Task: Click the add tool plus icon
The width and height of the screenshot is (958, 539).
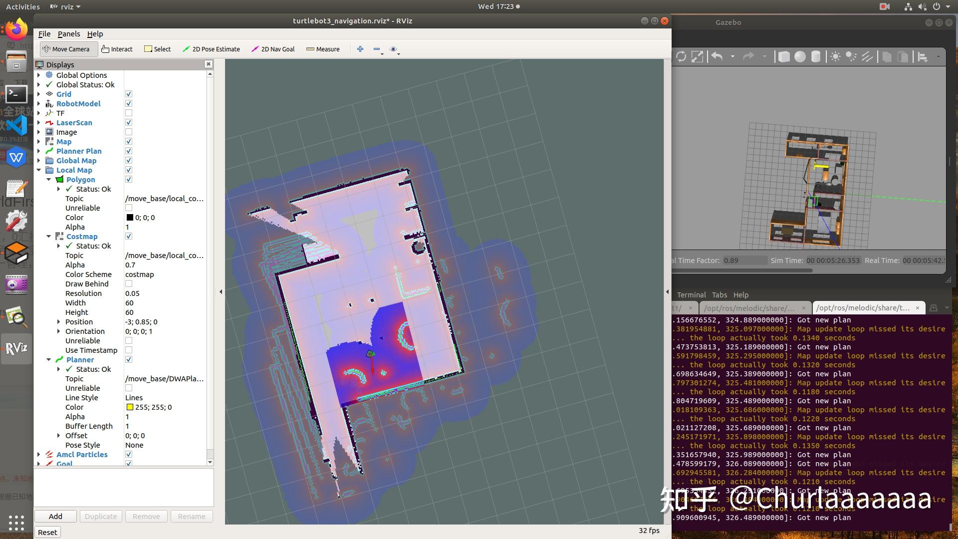Action: point(360,49)
